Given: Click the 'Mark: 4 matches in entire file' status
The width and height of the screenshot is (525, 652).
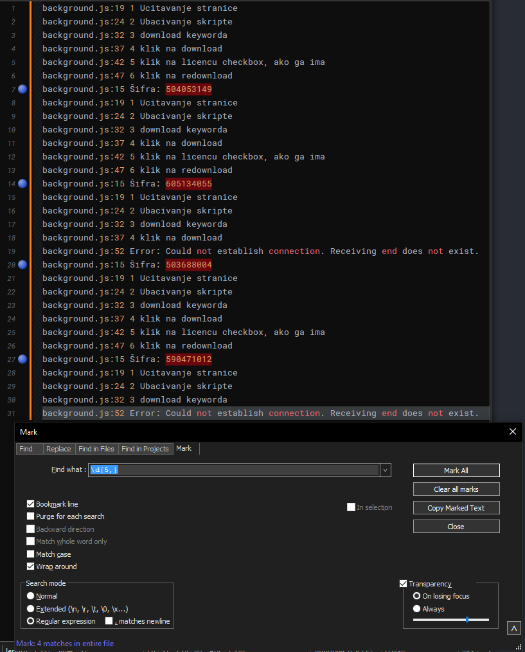Looking at the screenshot, I should click(x=65, y=643).
